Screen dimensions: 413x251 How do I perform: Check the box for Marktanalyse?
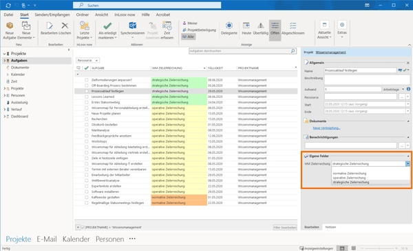click(87, 130)
